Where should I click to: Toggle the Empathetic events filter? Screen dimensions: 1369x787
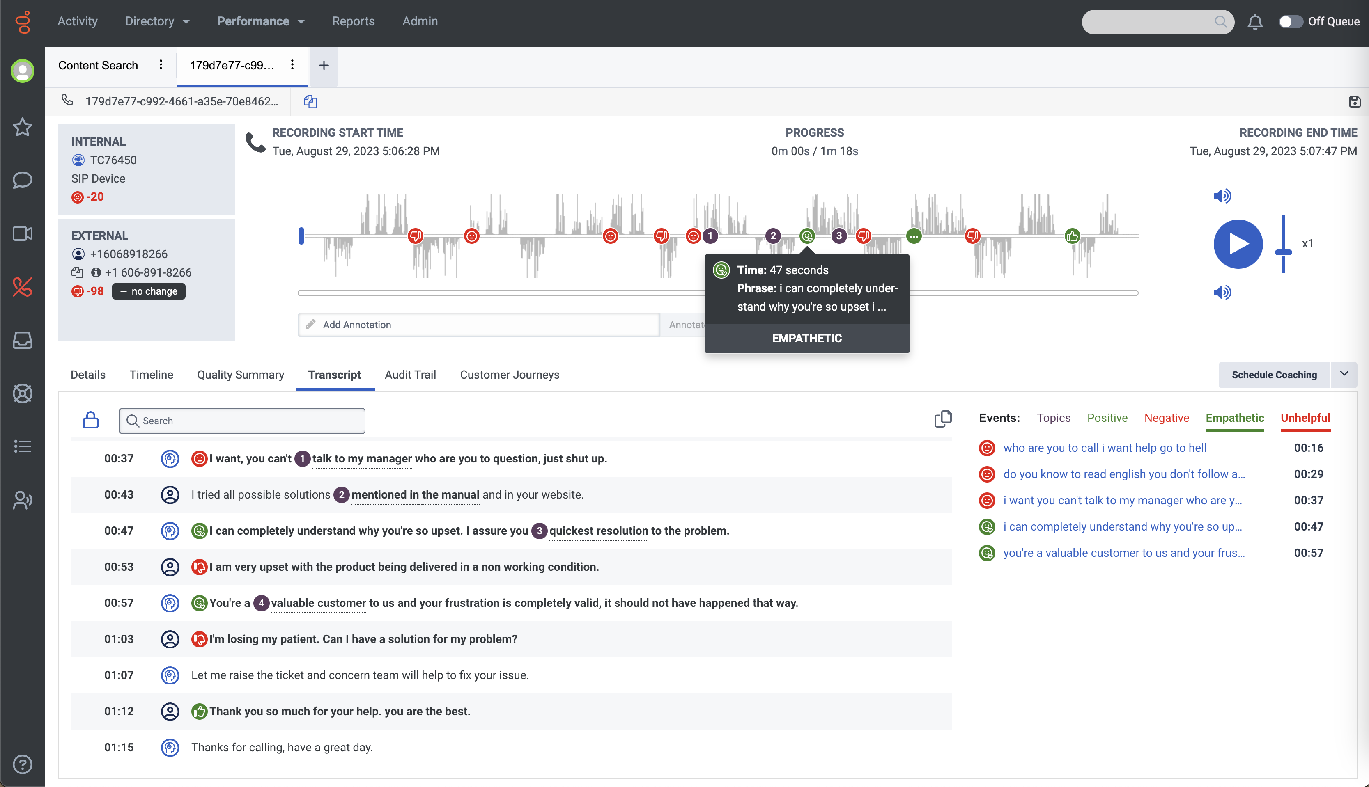1234,418
